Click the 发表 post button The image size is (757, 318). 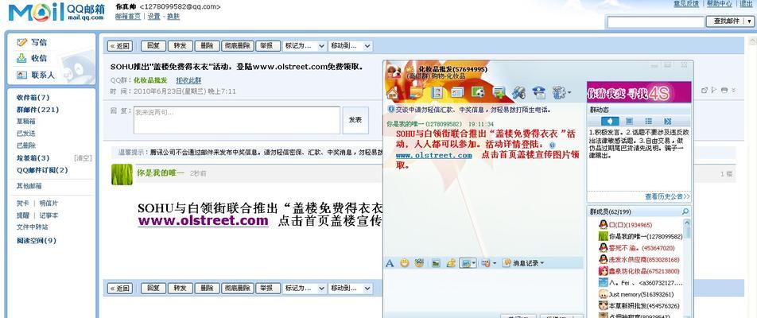point(355,120)
